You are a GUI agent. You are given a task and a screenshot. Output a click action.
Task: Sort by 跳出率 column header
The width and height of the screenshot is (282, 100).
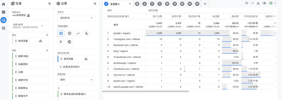coord(235,16)
